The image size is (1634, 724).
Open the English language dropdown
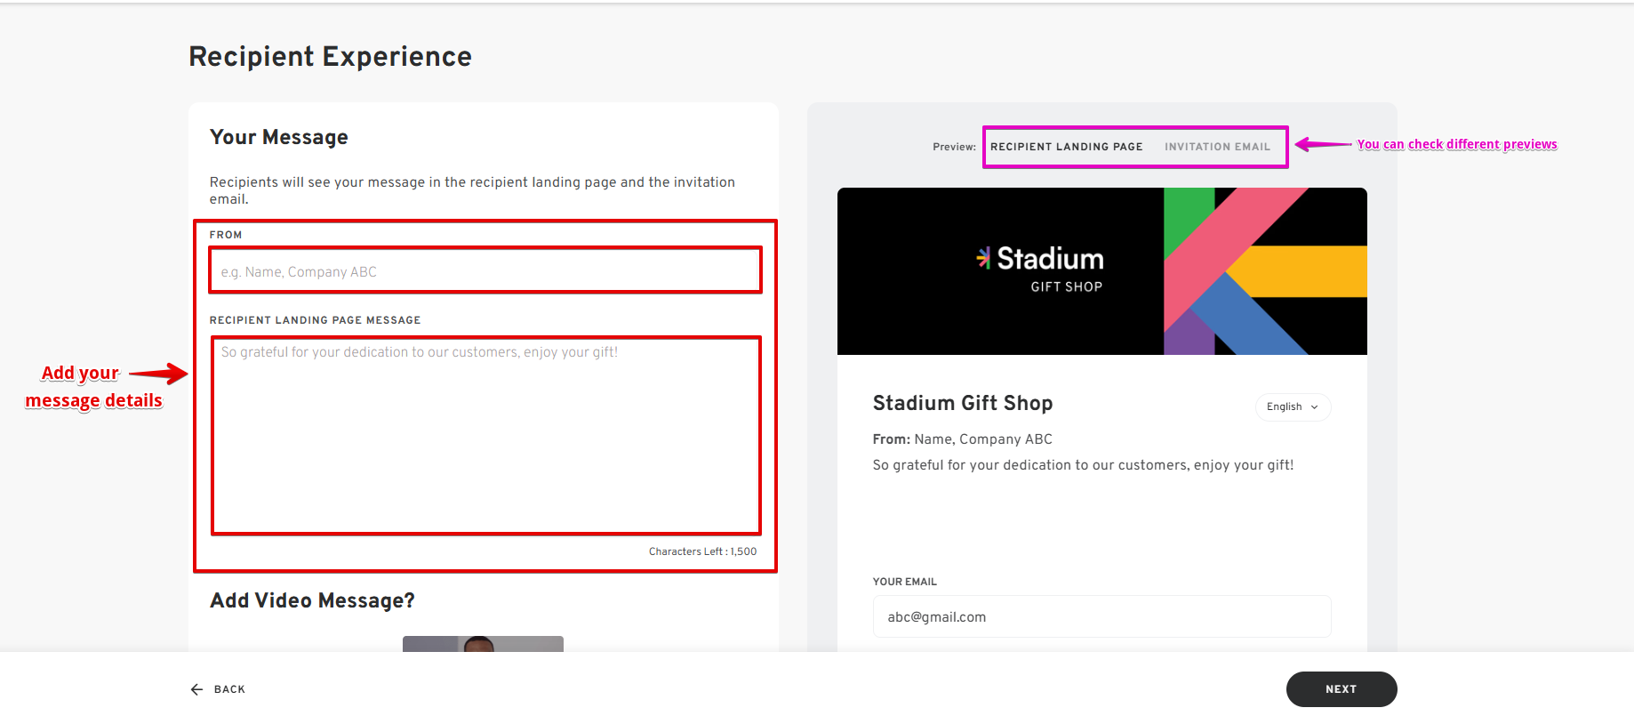[x=1293, y=406]
